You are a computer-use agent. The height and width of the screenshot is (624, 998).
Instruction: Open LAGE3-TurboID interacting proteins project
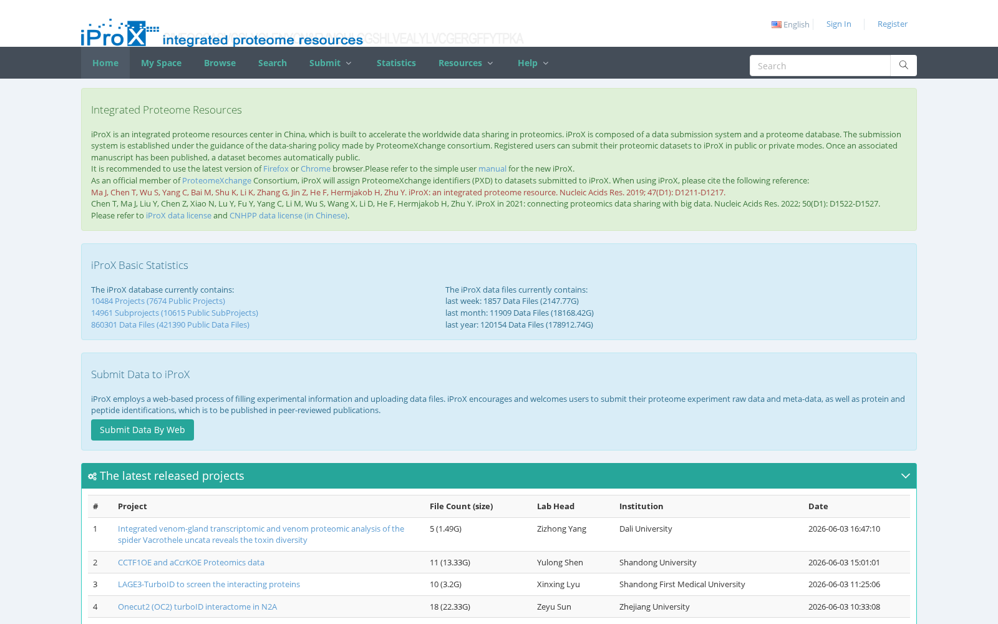(209, 584)
